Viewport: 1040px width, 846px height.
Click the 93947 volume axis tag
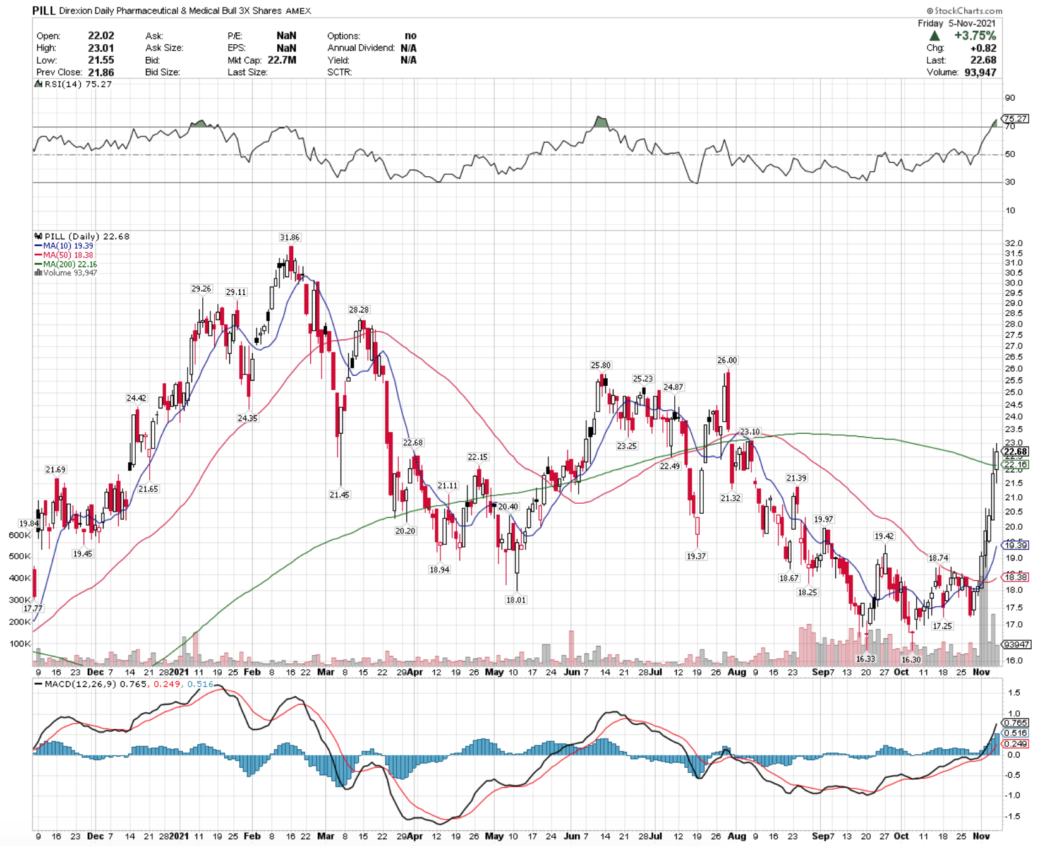pyautogui.click(x=1017, y=644)
